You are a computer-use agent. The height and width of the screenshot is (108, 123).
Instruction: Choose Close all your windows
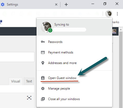coord(74,99)
